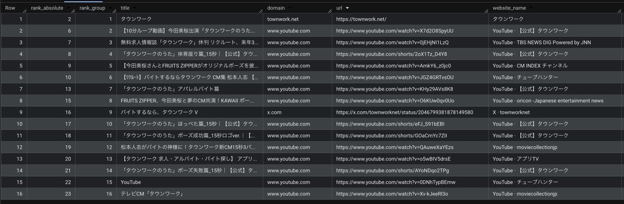Select the title containing 体育座り篇_15秒

(189, 53)
